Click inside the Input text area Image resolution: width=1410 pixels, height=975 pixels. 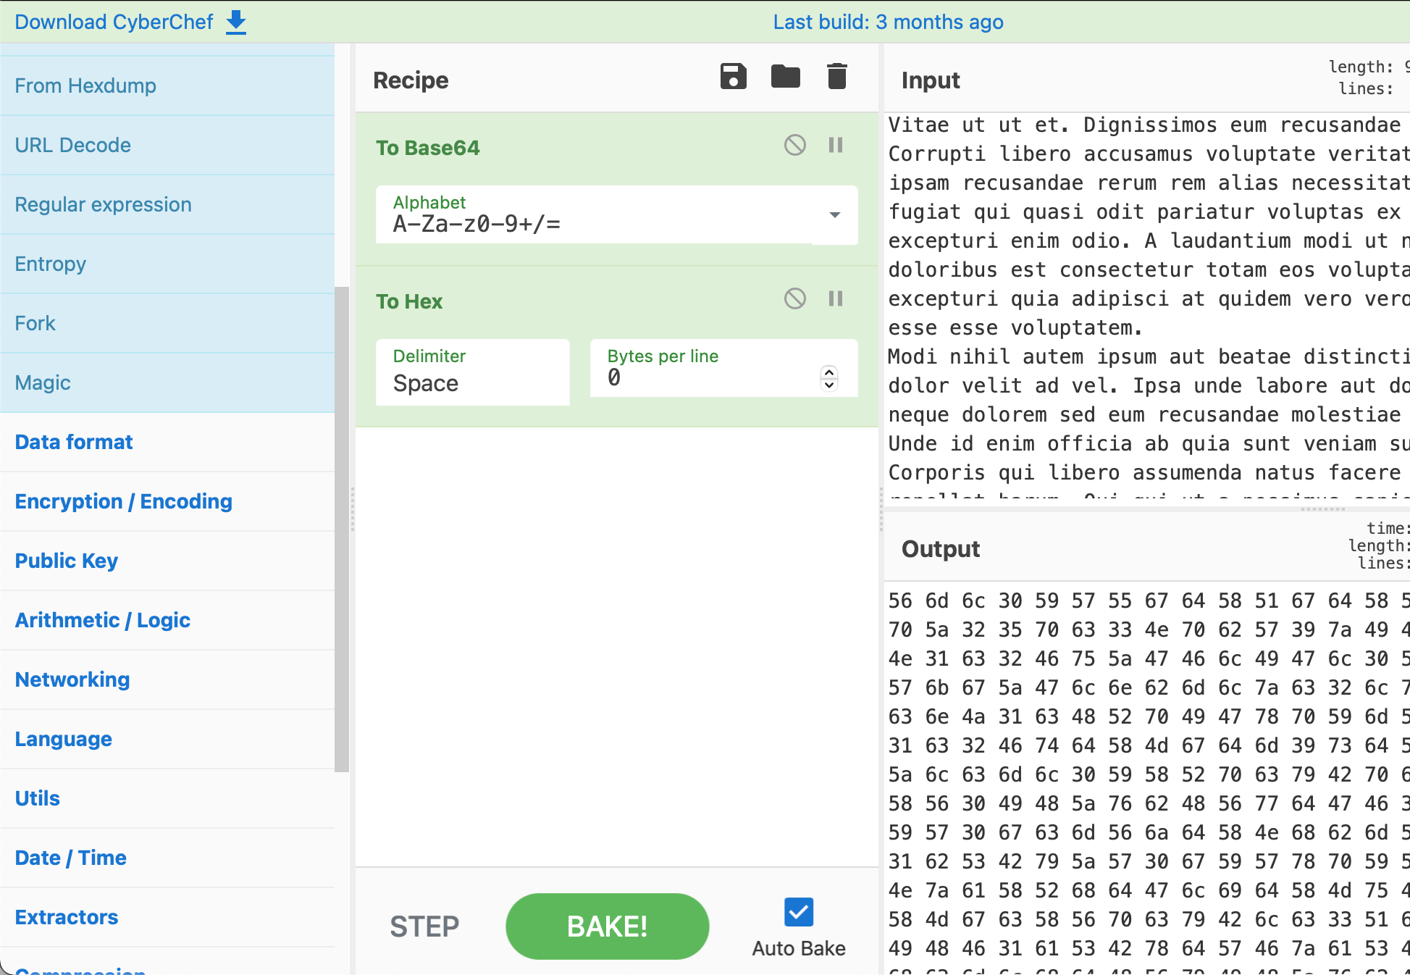click(x=1144, y=304)
